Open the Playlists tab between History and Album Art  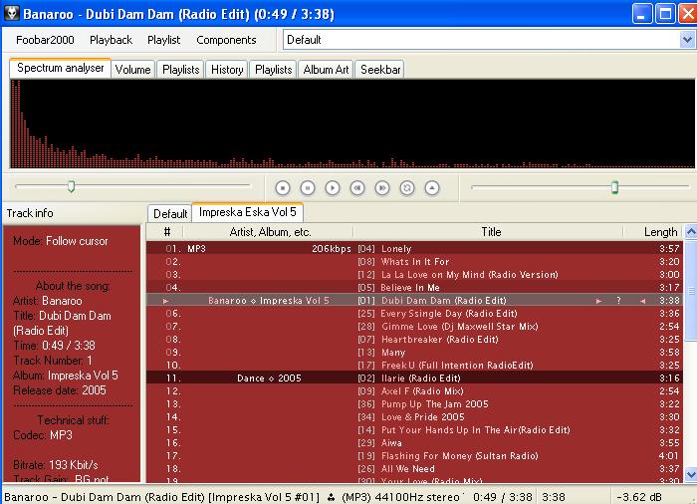[x=274, y=70]
